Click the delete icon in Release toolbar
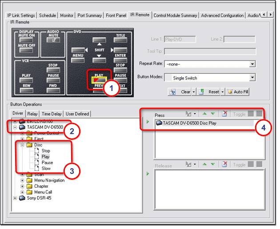280x229 pixels. coord(225,165)
